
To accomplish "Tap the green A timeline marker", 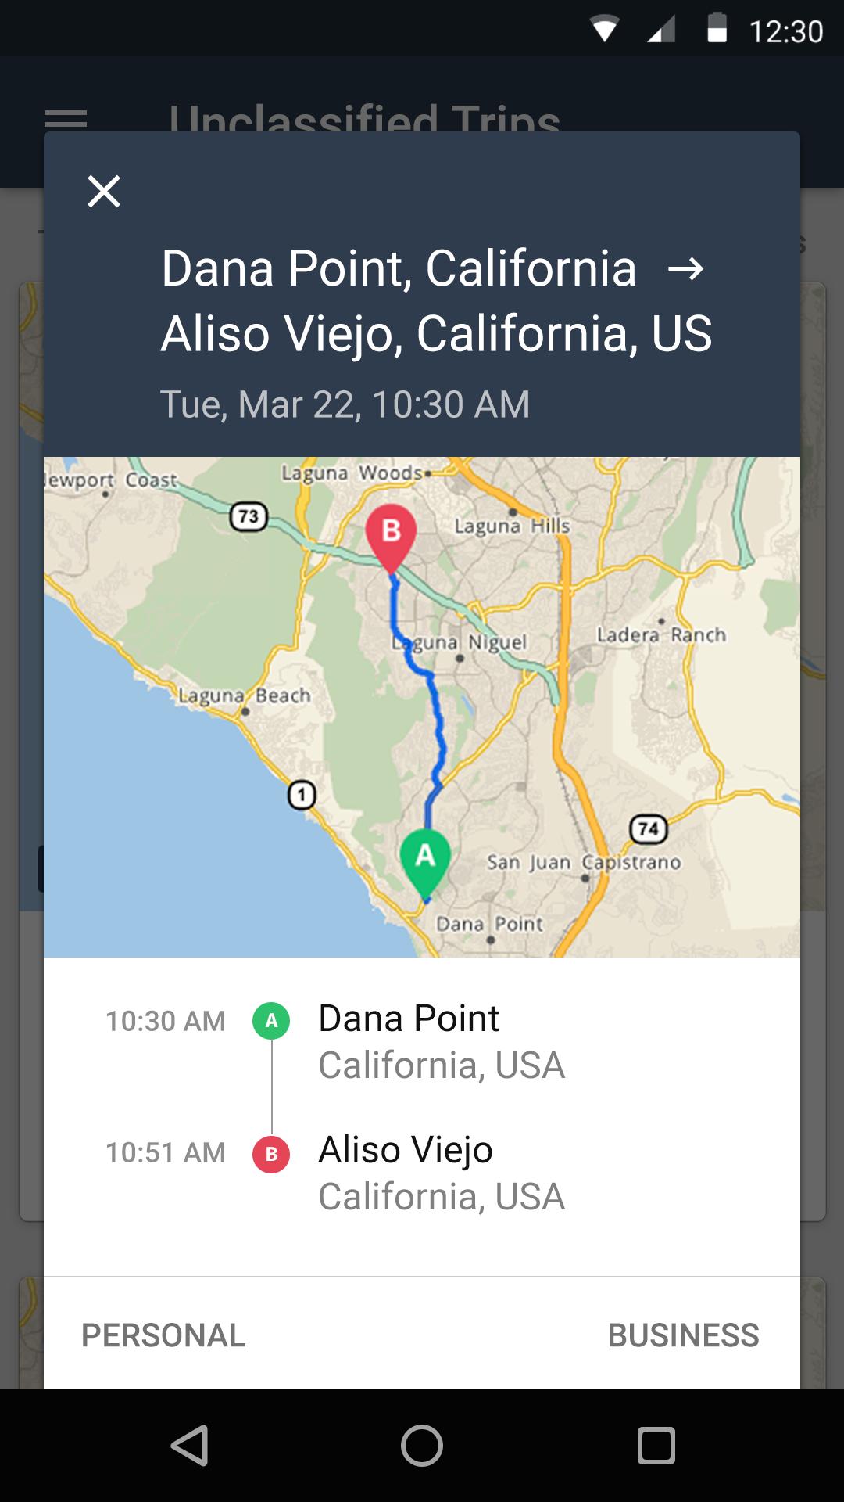I will [x=271, y=1021].
